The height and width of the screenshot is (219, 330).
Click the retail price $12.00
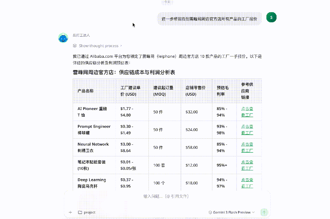click(192, 165)
